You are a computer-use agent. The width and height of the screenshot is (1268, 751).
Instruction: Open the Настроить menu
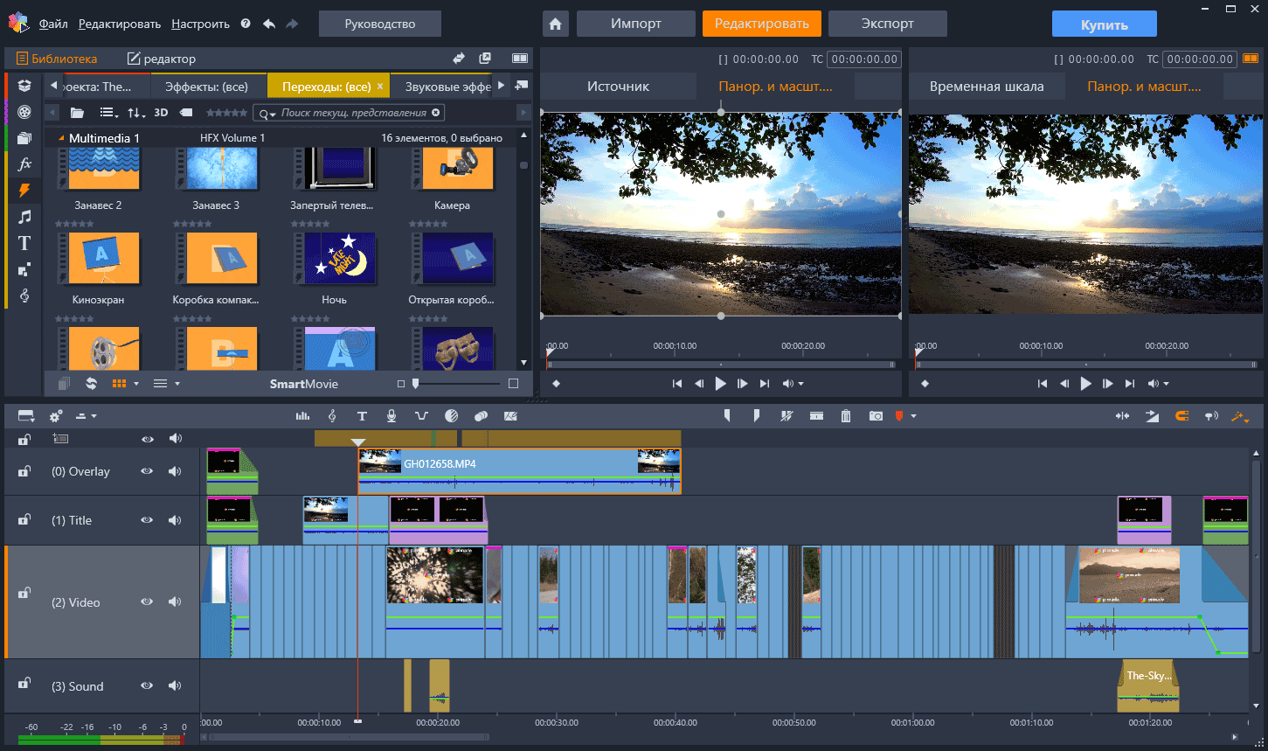coord(199,24)
